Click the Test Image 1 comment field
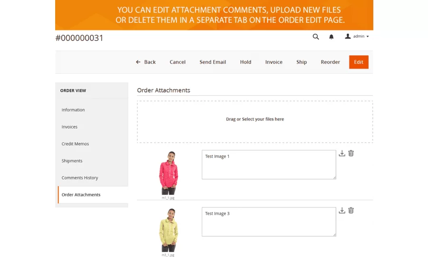Viewport: 428px width, 257px height. point(269,165)
